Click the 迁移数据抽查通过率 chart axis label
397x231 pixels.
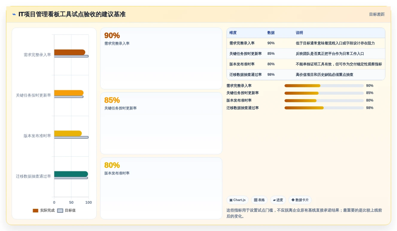pyautogui.click(x=34, y=176)
